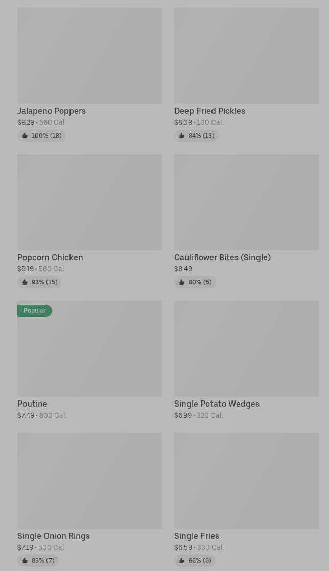
Task: Click the Deep Fried Pickles title
Action: pyautogui.click(x=209, y=111)
